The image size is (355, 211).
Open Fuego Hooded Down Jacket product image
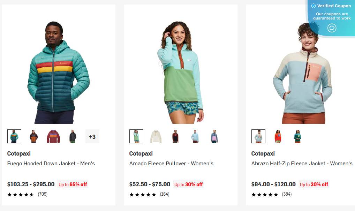pos(58,73)
